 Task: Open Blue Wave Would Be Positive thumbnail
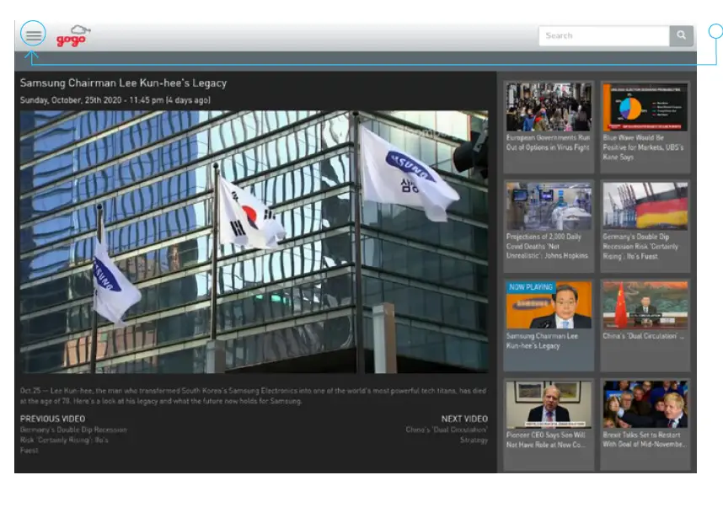click(x=645, y=107)
